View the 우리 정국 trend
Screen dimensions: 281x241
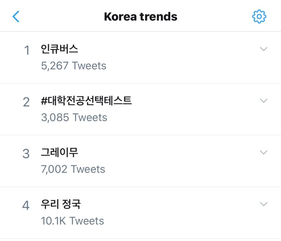[61, 205]
